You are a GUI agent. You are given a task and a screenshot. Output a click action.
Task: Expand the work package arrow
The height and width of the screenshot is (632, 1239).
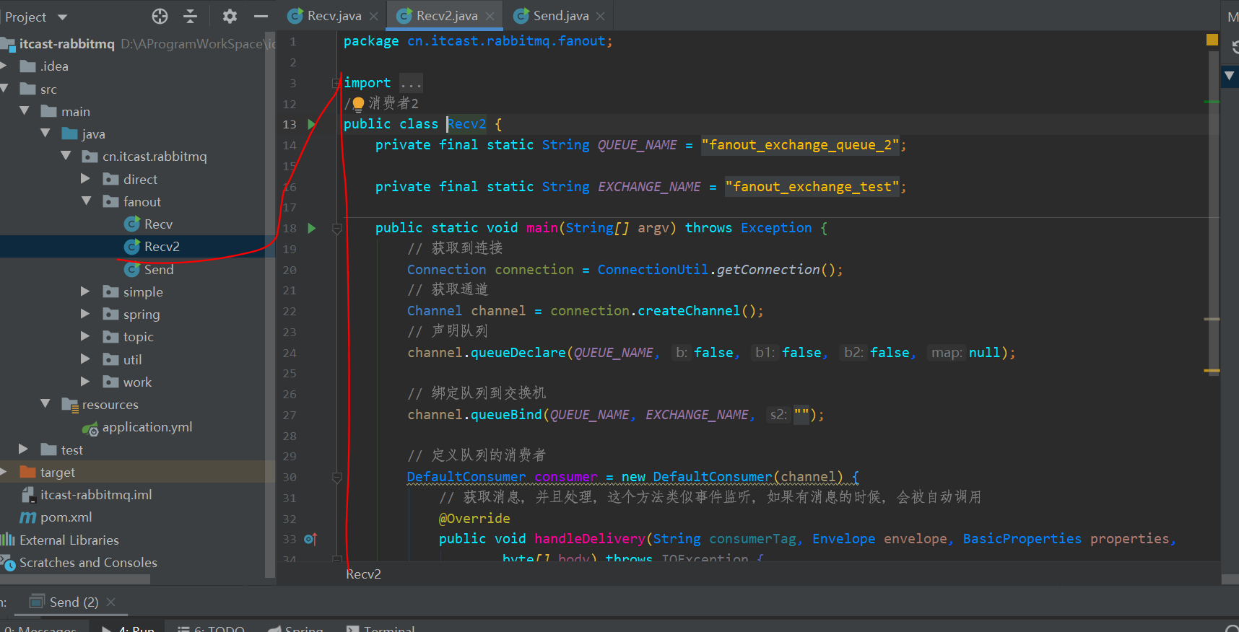pyautogui.click(x=86, y=382)
